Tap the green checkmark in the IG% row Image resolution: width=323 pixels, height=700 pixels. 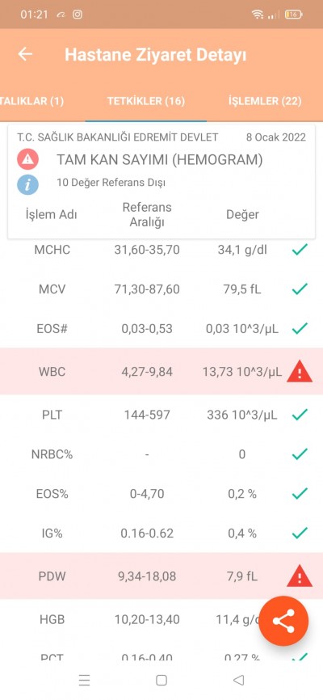point(300,533)
